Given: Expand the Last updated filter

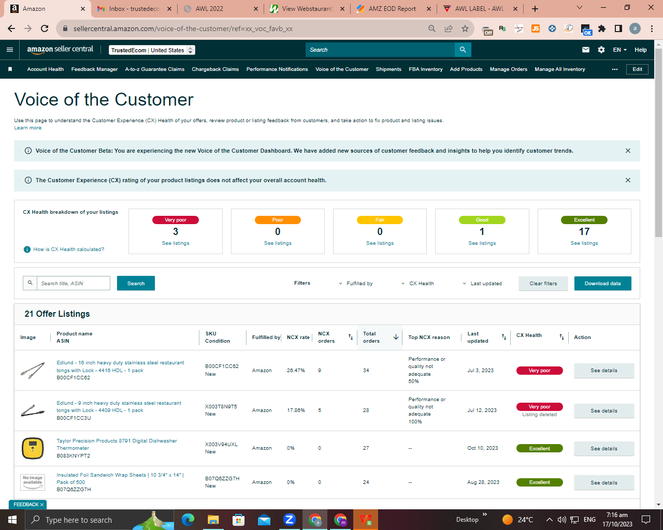Looking at the screenshot, I should coord(482,284).
